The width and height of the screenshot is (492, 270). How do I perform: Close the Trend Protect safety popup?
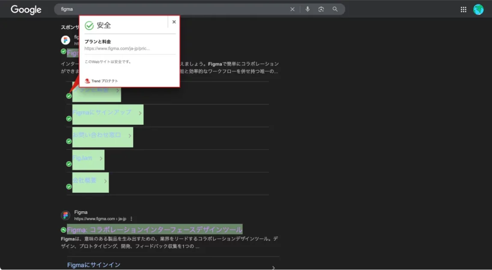(x=174, y=22)
